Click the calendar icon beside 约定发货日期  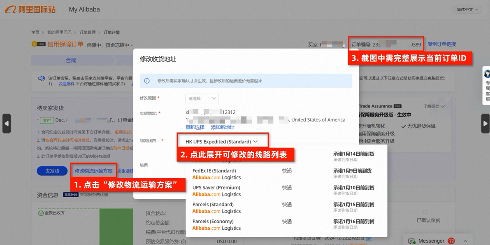369,239
